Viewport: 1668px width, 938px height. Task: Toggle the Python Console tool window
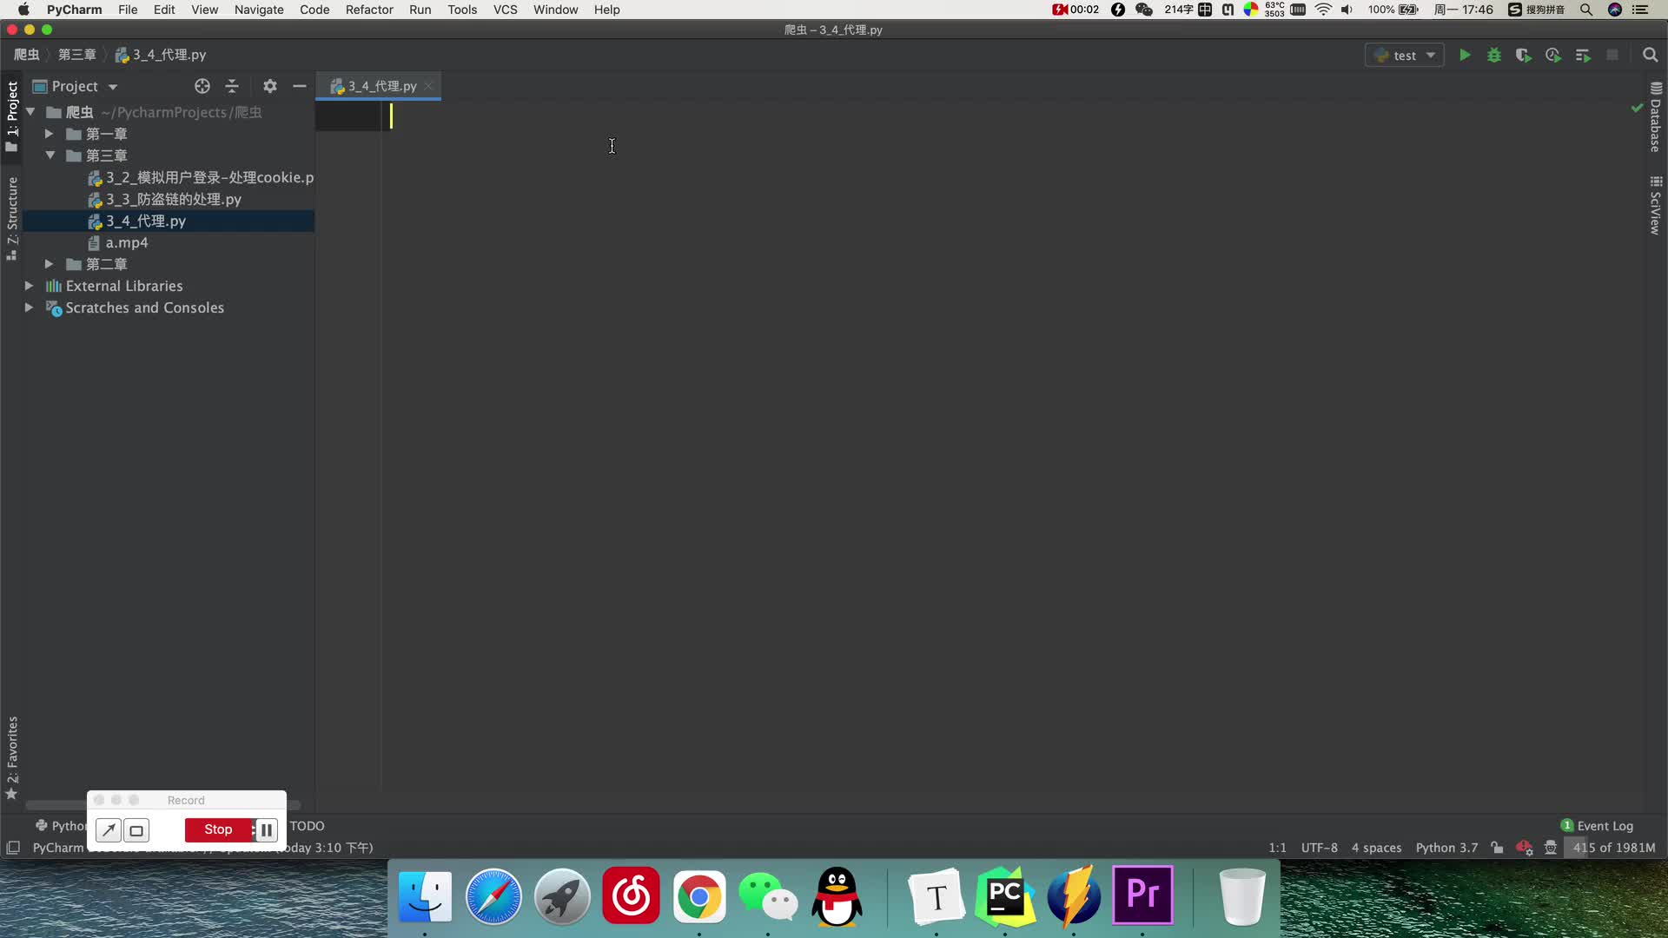[60, 826]
